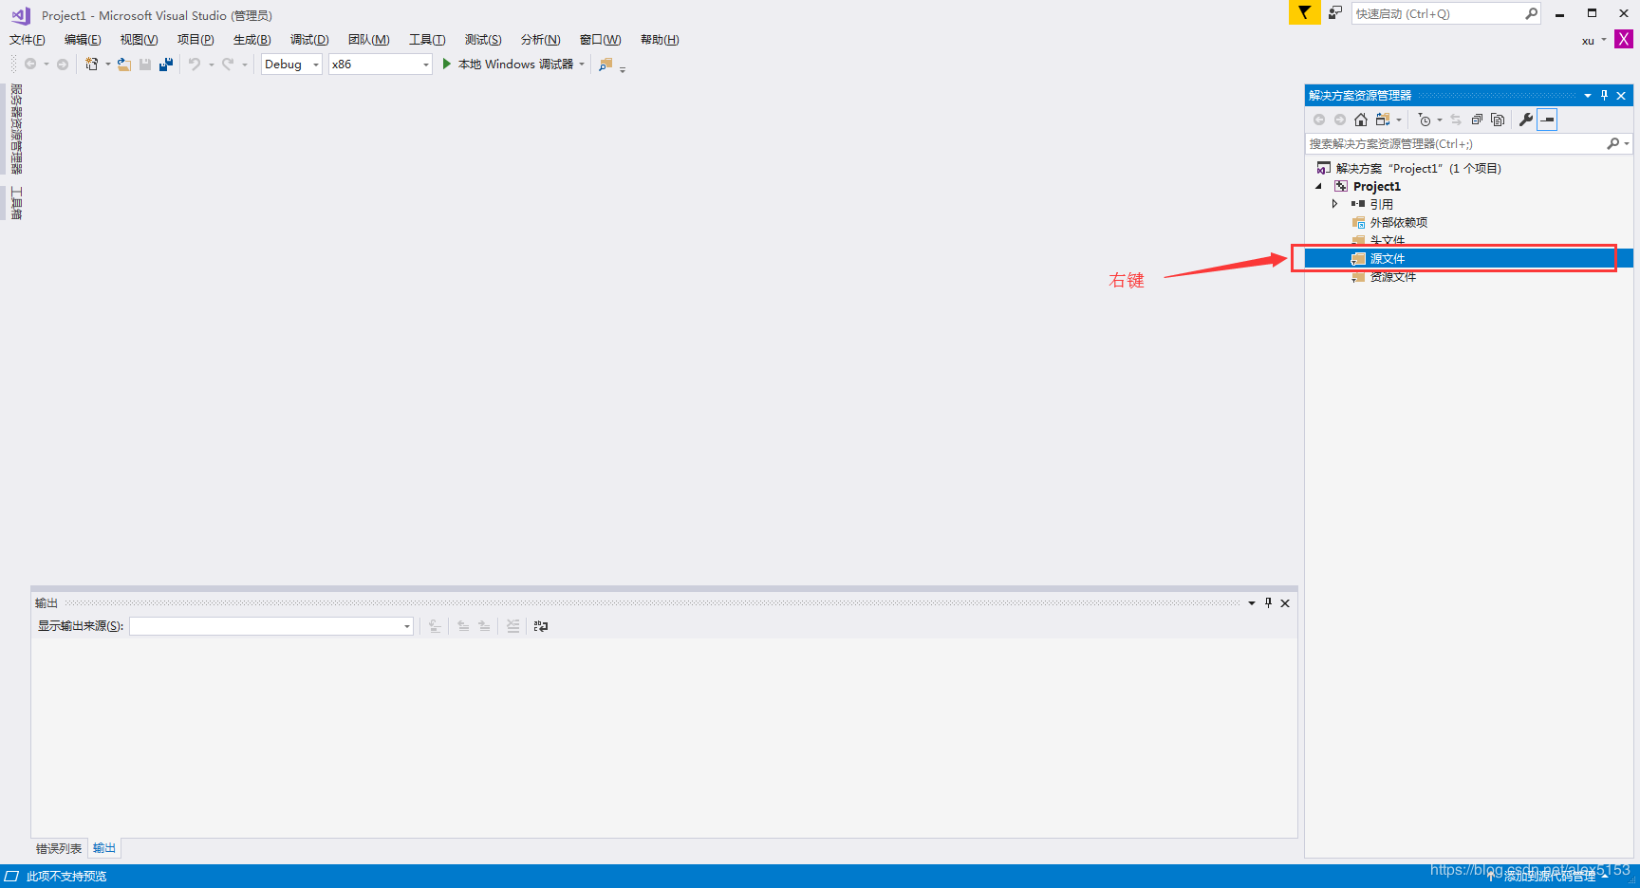The image size is (1640, 888).
Task: Open the debugger target dropdown arrow
Action: [582, 65]
